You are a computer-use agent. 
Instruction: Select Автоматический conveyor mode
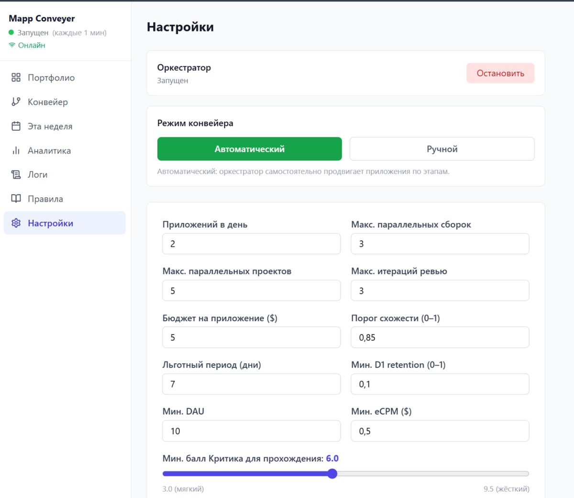(x=250, y=149)
